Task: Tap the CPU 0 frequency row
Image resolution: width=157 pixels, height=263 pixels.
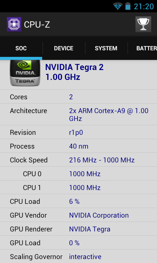Action: [78, 174]
